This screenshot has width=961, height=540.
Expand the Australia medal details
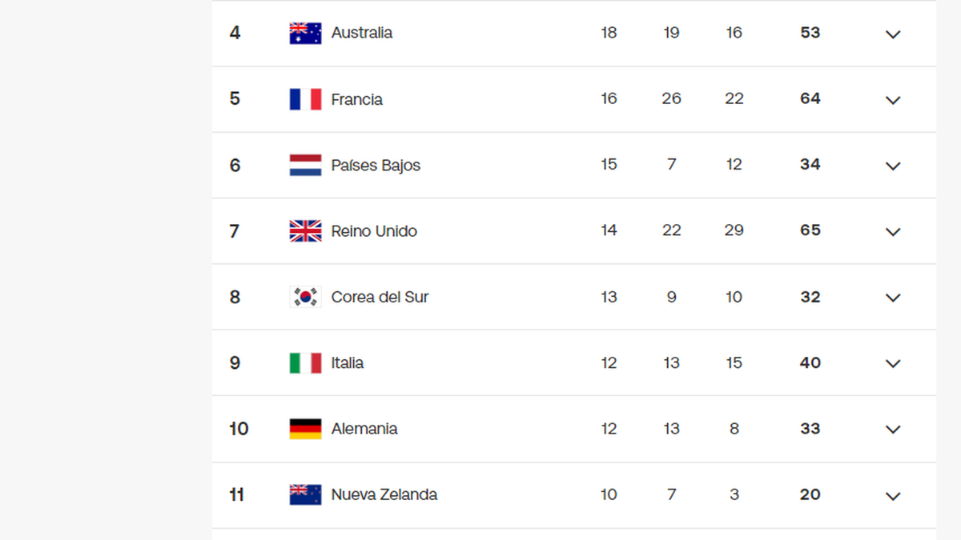(x=893, y=34)
